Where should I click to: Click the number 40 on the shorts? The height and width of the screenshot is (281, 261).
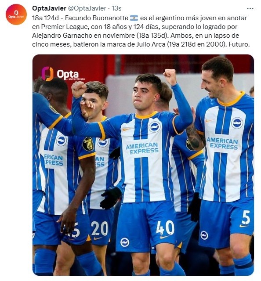pyautogui.click(x=165, y=227)
